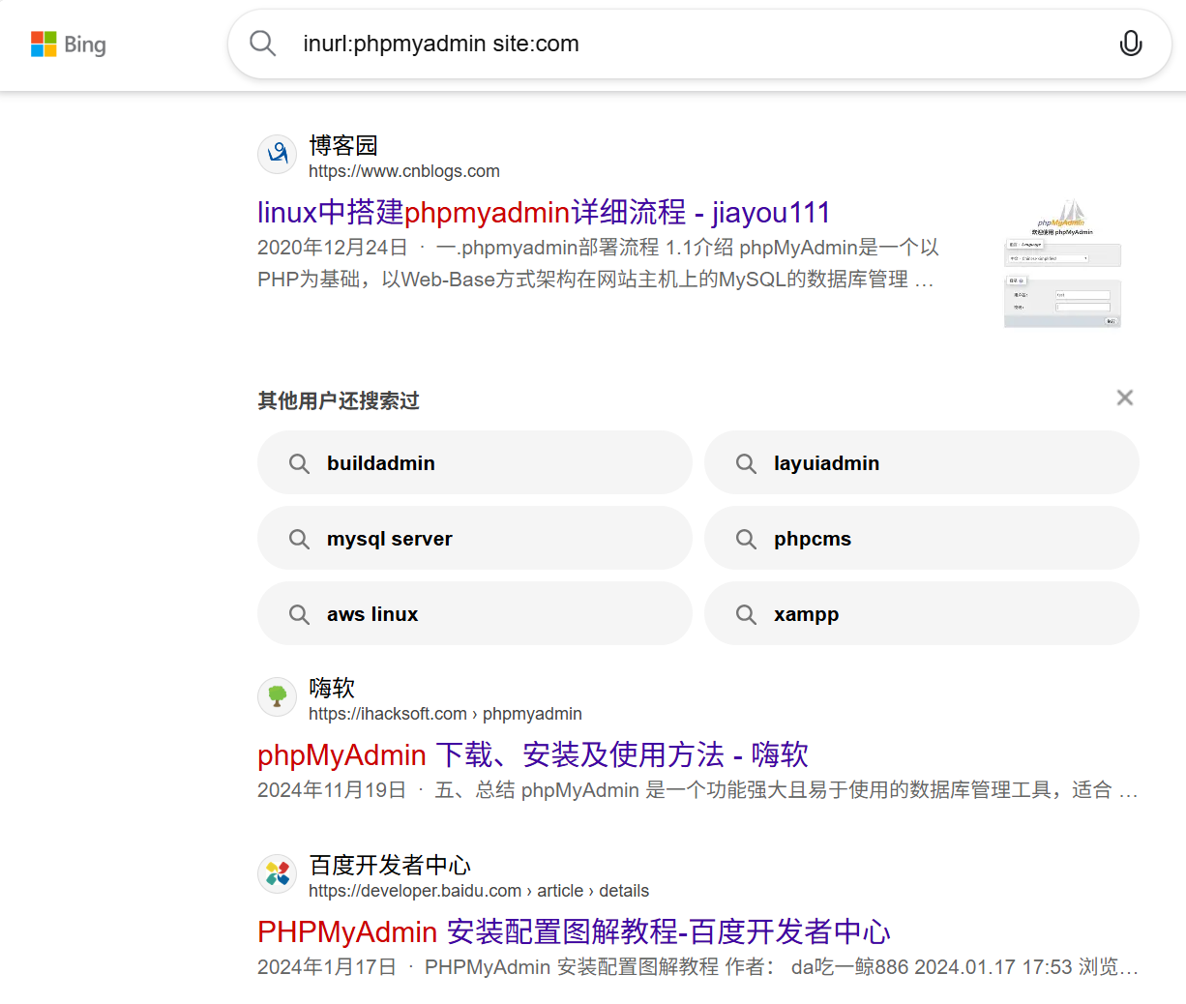Open the https://www.cnblogs.com URL

pyautogui.click(x=404, y=171)
